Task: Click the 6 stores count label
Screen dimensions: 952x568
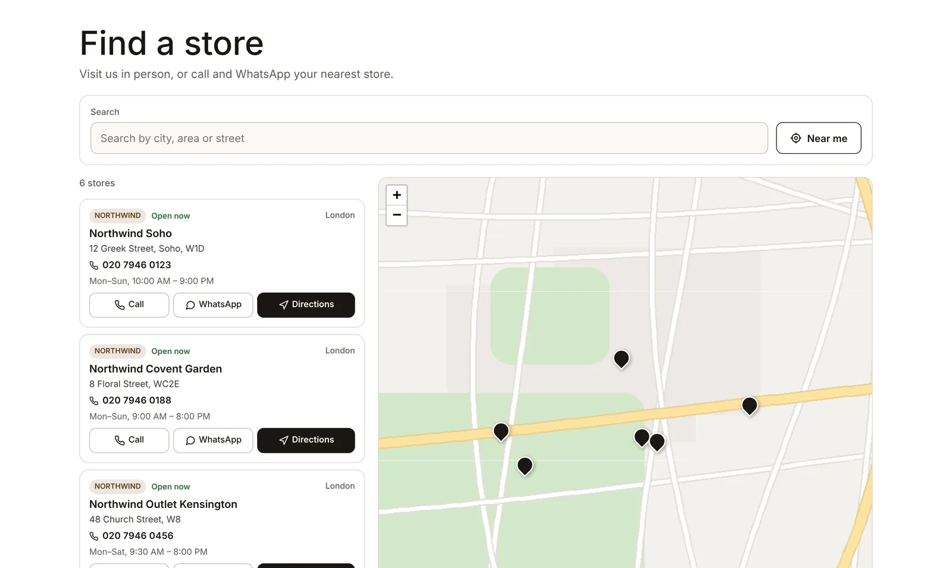Action: [x=97, y=184]
